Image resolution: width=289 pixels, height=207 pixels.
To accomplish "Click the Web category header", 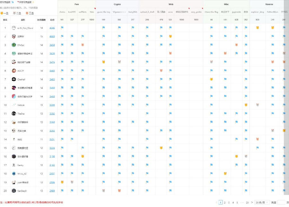I will click(171, 4).
